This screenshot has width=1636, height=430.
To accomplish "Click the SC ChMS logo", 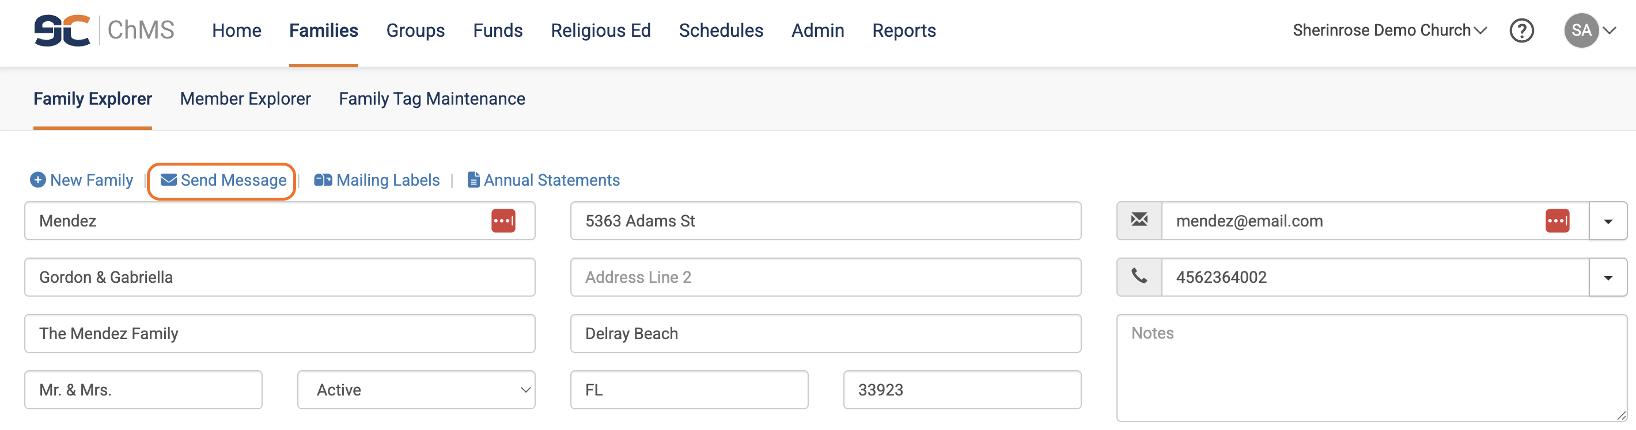I will [104, 30].
